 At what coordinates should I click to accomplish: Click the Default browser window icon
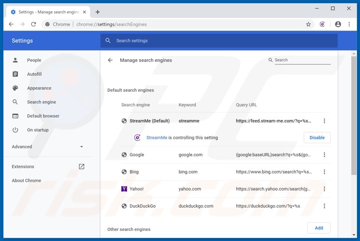(15, 116)
